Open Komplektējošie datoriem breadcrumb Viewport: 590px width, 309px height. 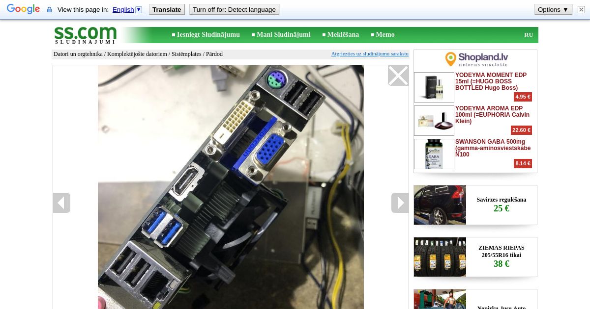click(x=137, y=54)
